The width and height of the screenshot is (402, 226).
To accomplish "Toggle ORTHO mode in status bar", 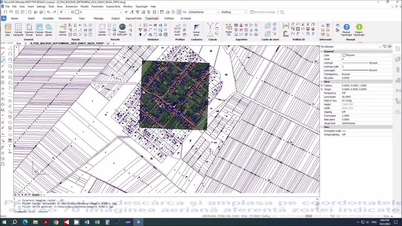I will [291, 216].
